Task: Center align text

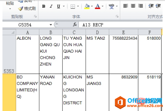Action: click(133, 6)
